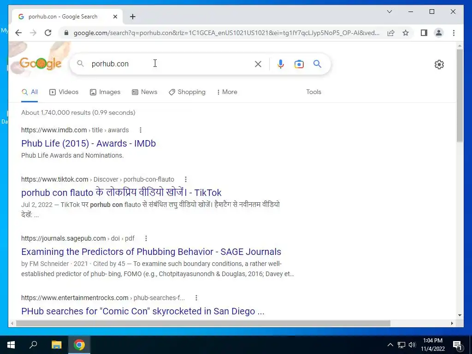
Task: Open options menu for sagepub result
Action: tap(146, 238)
